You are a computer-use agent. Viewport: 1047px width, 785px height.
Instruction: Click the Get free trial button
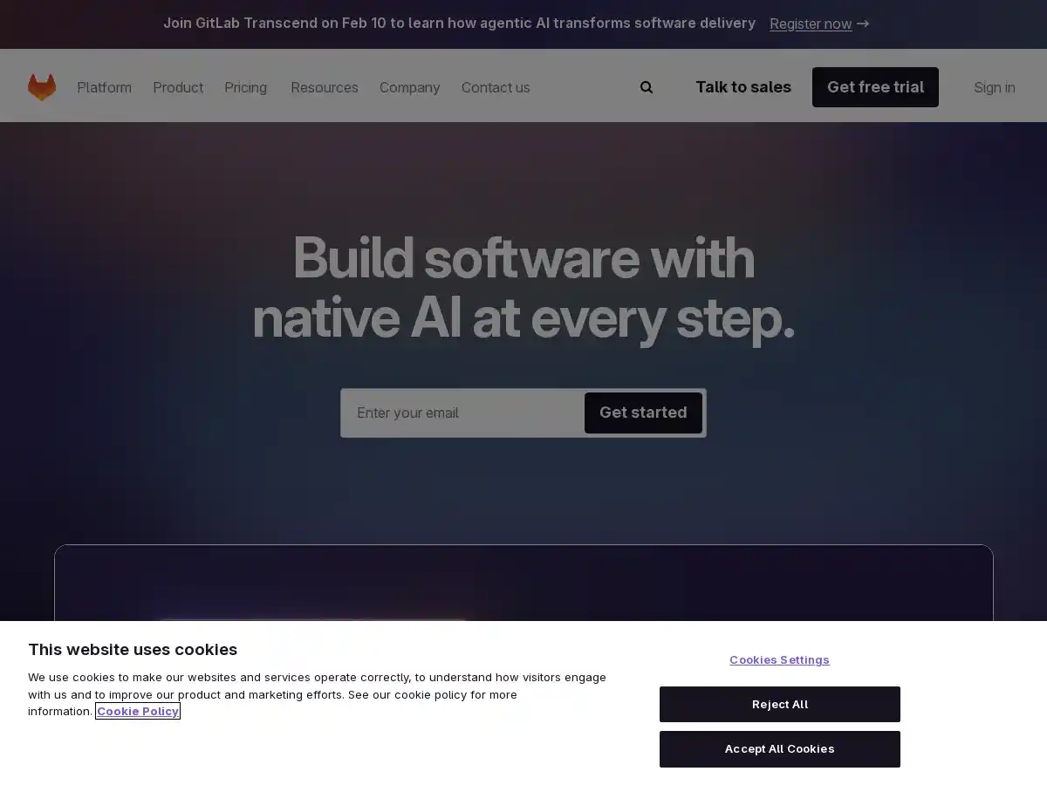tap(875, 86)
